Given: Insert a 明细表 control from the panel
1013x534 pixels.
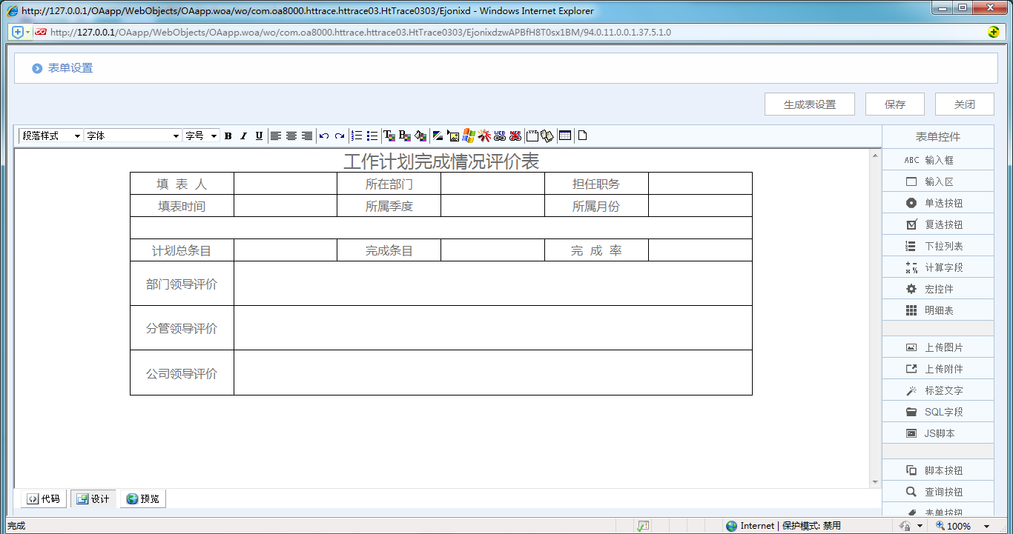Looking at the screenshot, I should pyautogui.click(x=937, y=310).
